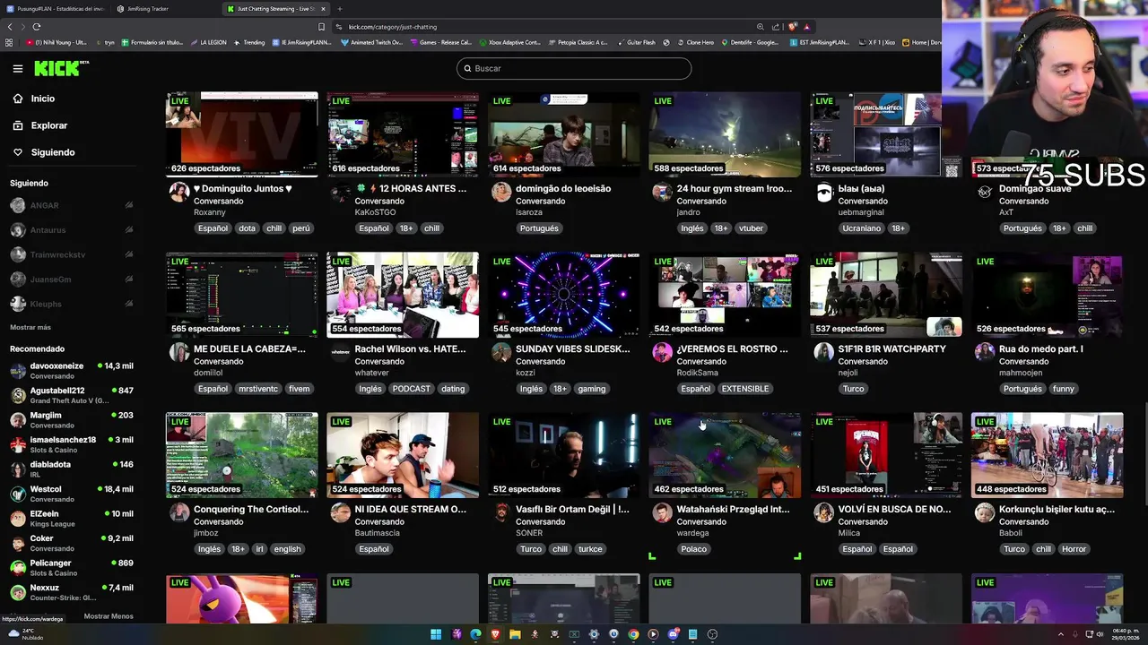Open the 12 HORAS ANTES stream thumbnail
Image resolution: width=1148 pixels, height=645 pixels.
point(403,134)
